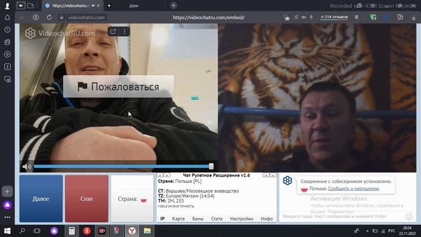
Task: Bookmark this page
Action: [357, 18]
